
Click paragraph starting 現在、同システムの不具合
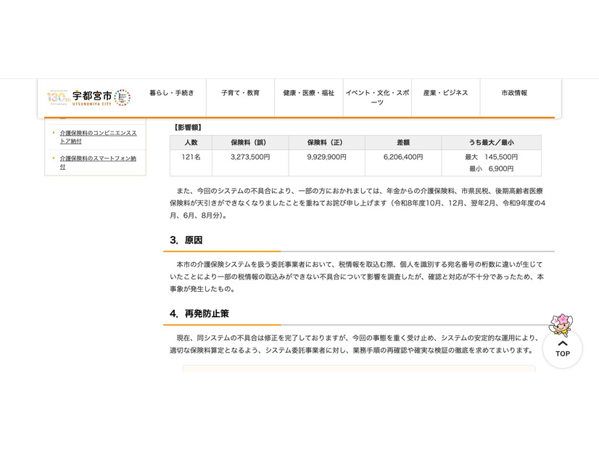click(x=355, y=344)
